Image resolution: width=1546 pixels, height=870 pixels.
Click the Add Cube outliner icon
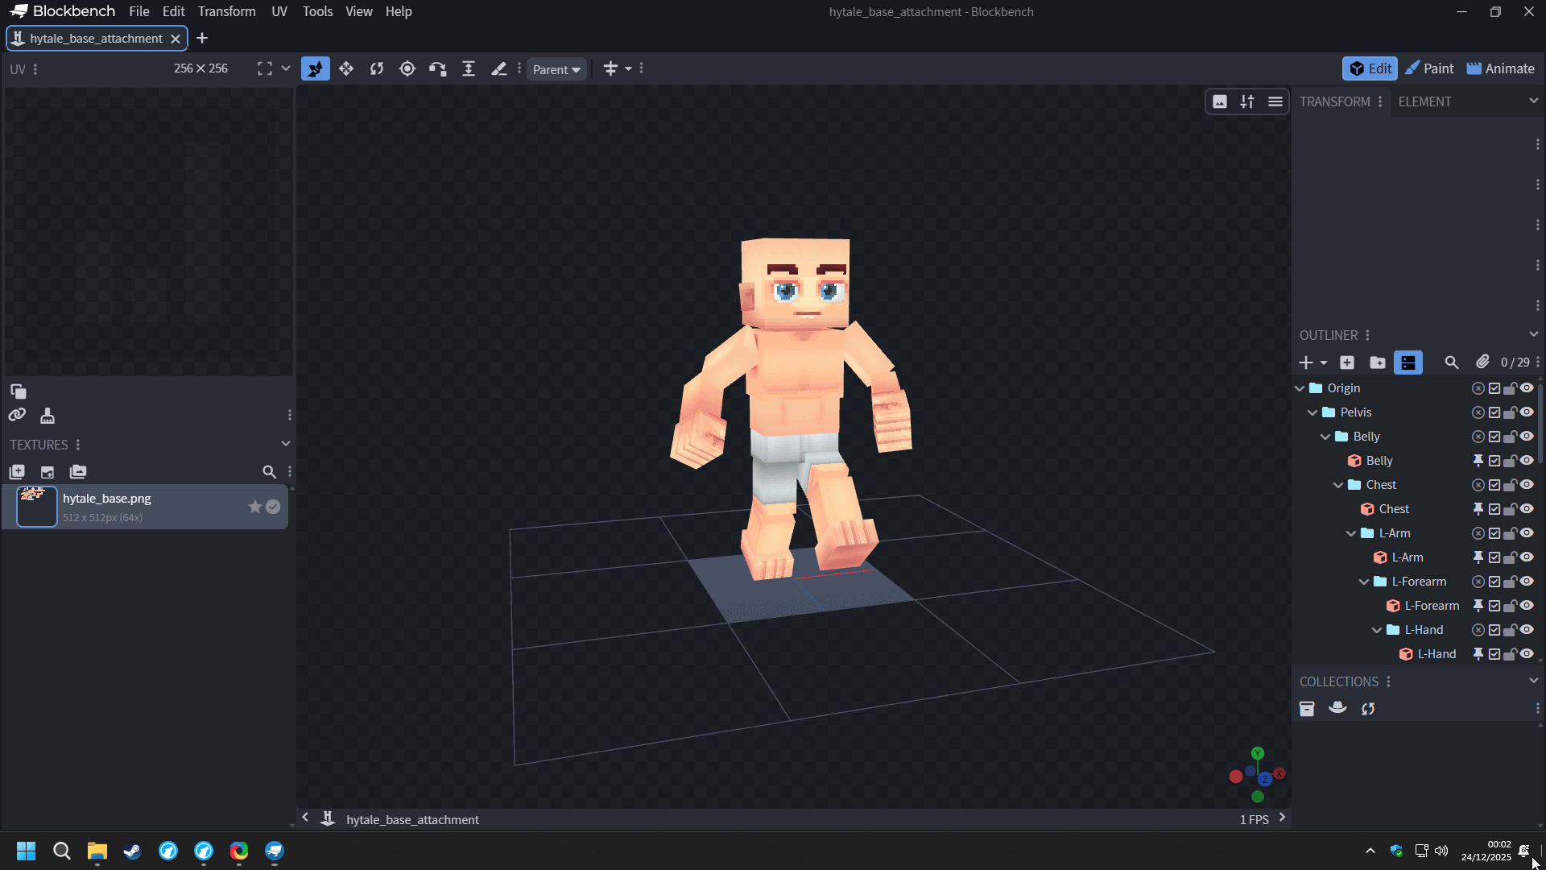point(1347,362)
